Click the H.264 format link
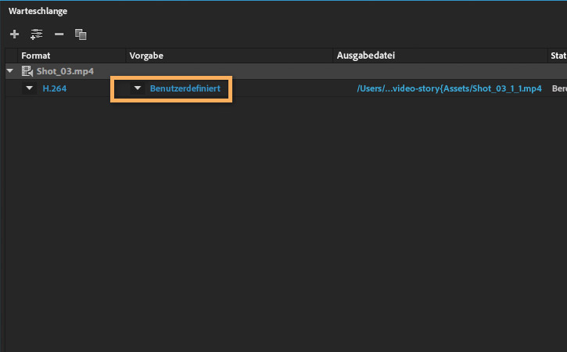Viewport: 567px width, 352px height. click(x=54, y=88)
